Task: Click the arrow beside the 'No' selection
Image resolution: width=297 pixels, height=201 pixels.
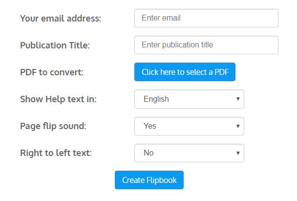Action: pyautogui.click(x=238, y=153)
